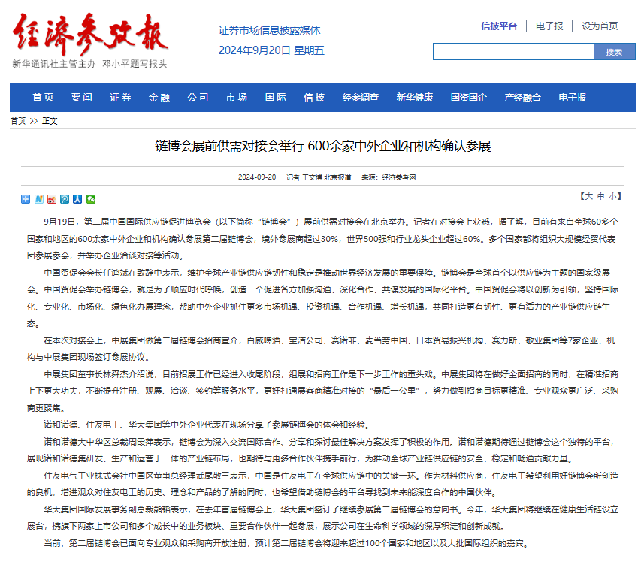Set font size to 大
This screenshot has height=562, width=641.
[x=588, y=196]
